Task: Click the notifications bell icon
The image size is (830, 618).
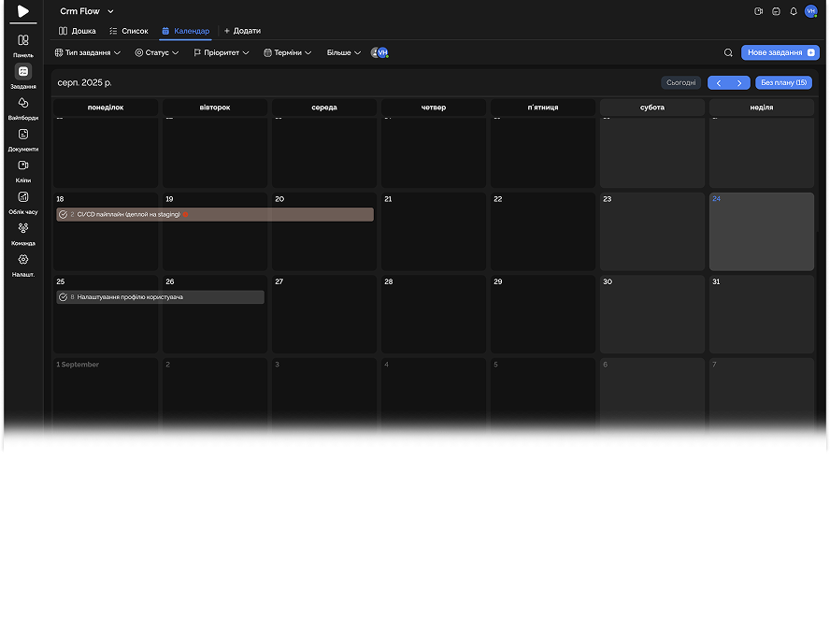Action: pyautogui.click(x=794, y=11)
